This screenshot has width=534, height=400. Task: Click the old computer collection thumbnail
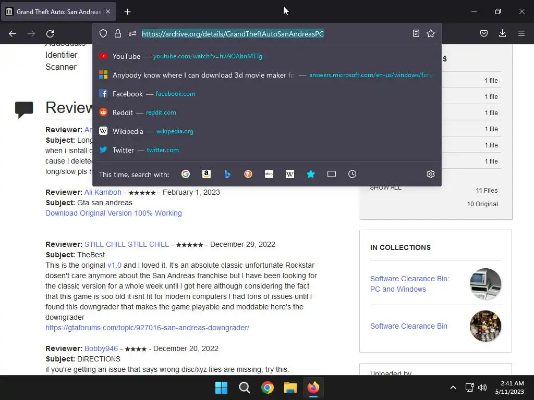[x=486, y=284]
